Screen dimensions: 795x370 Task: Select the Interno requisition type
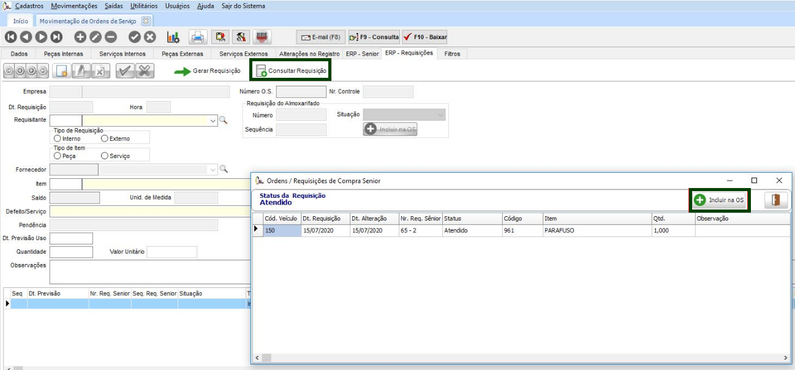tap(58, 138)
